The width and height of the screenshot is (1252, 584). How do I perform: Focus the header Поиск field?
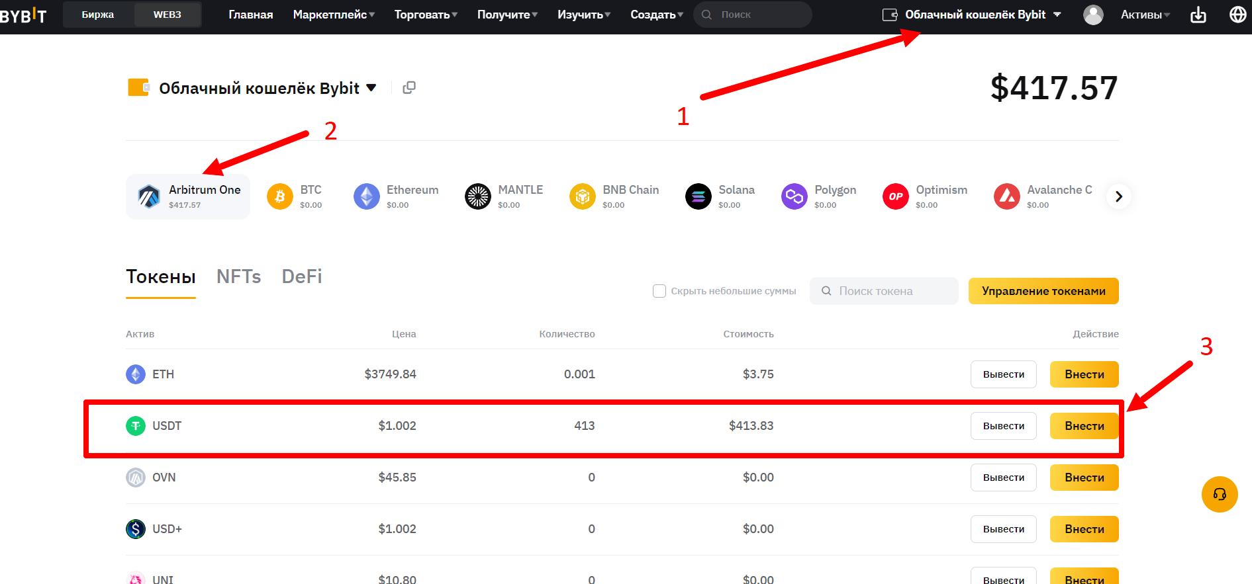[x=753, y=15]
